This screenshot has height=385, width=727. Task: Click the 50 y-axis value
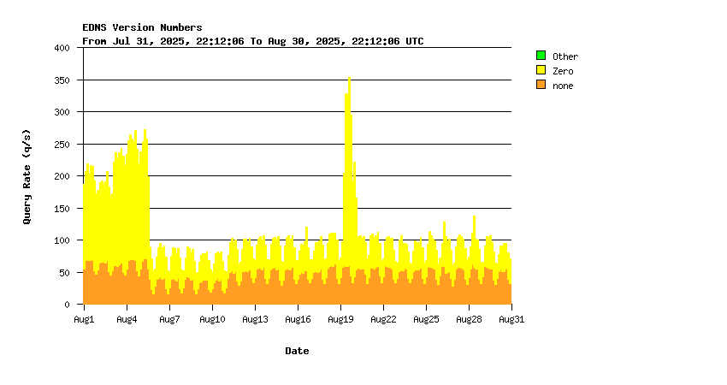click(64, 273)
